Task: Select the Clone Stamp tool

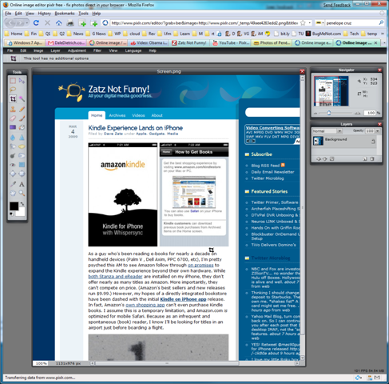Action: pos(13,109)
